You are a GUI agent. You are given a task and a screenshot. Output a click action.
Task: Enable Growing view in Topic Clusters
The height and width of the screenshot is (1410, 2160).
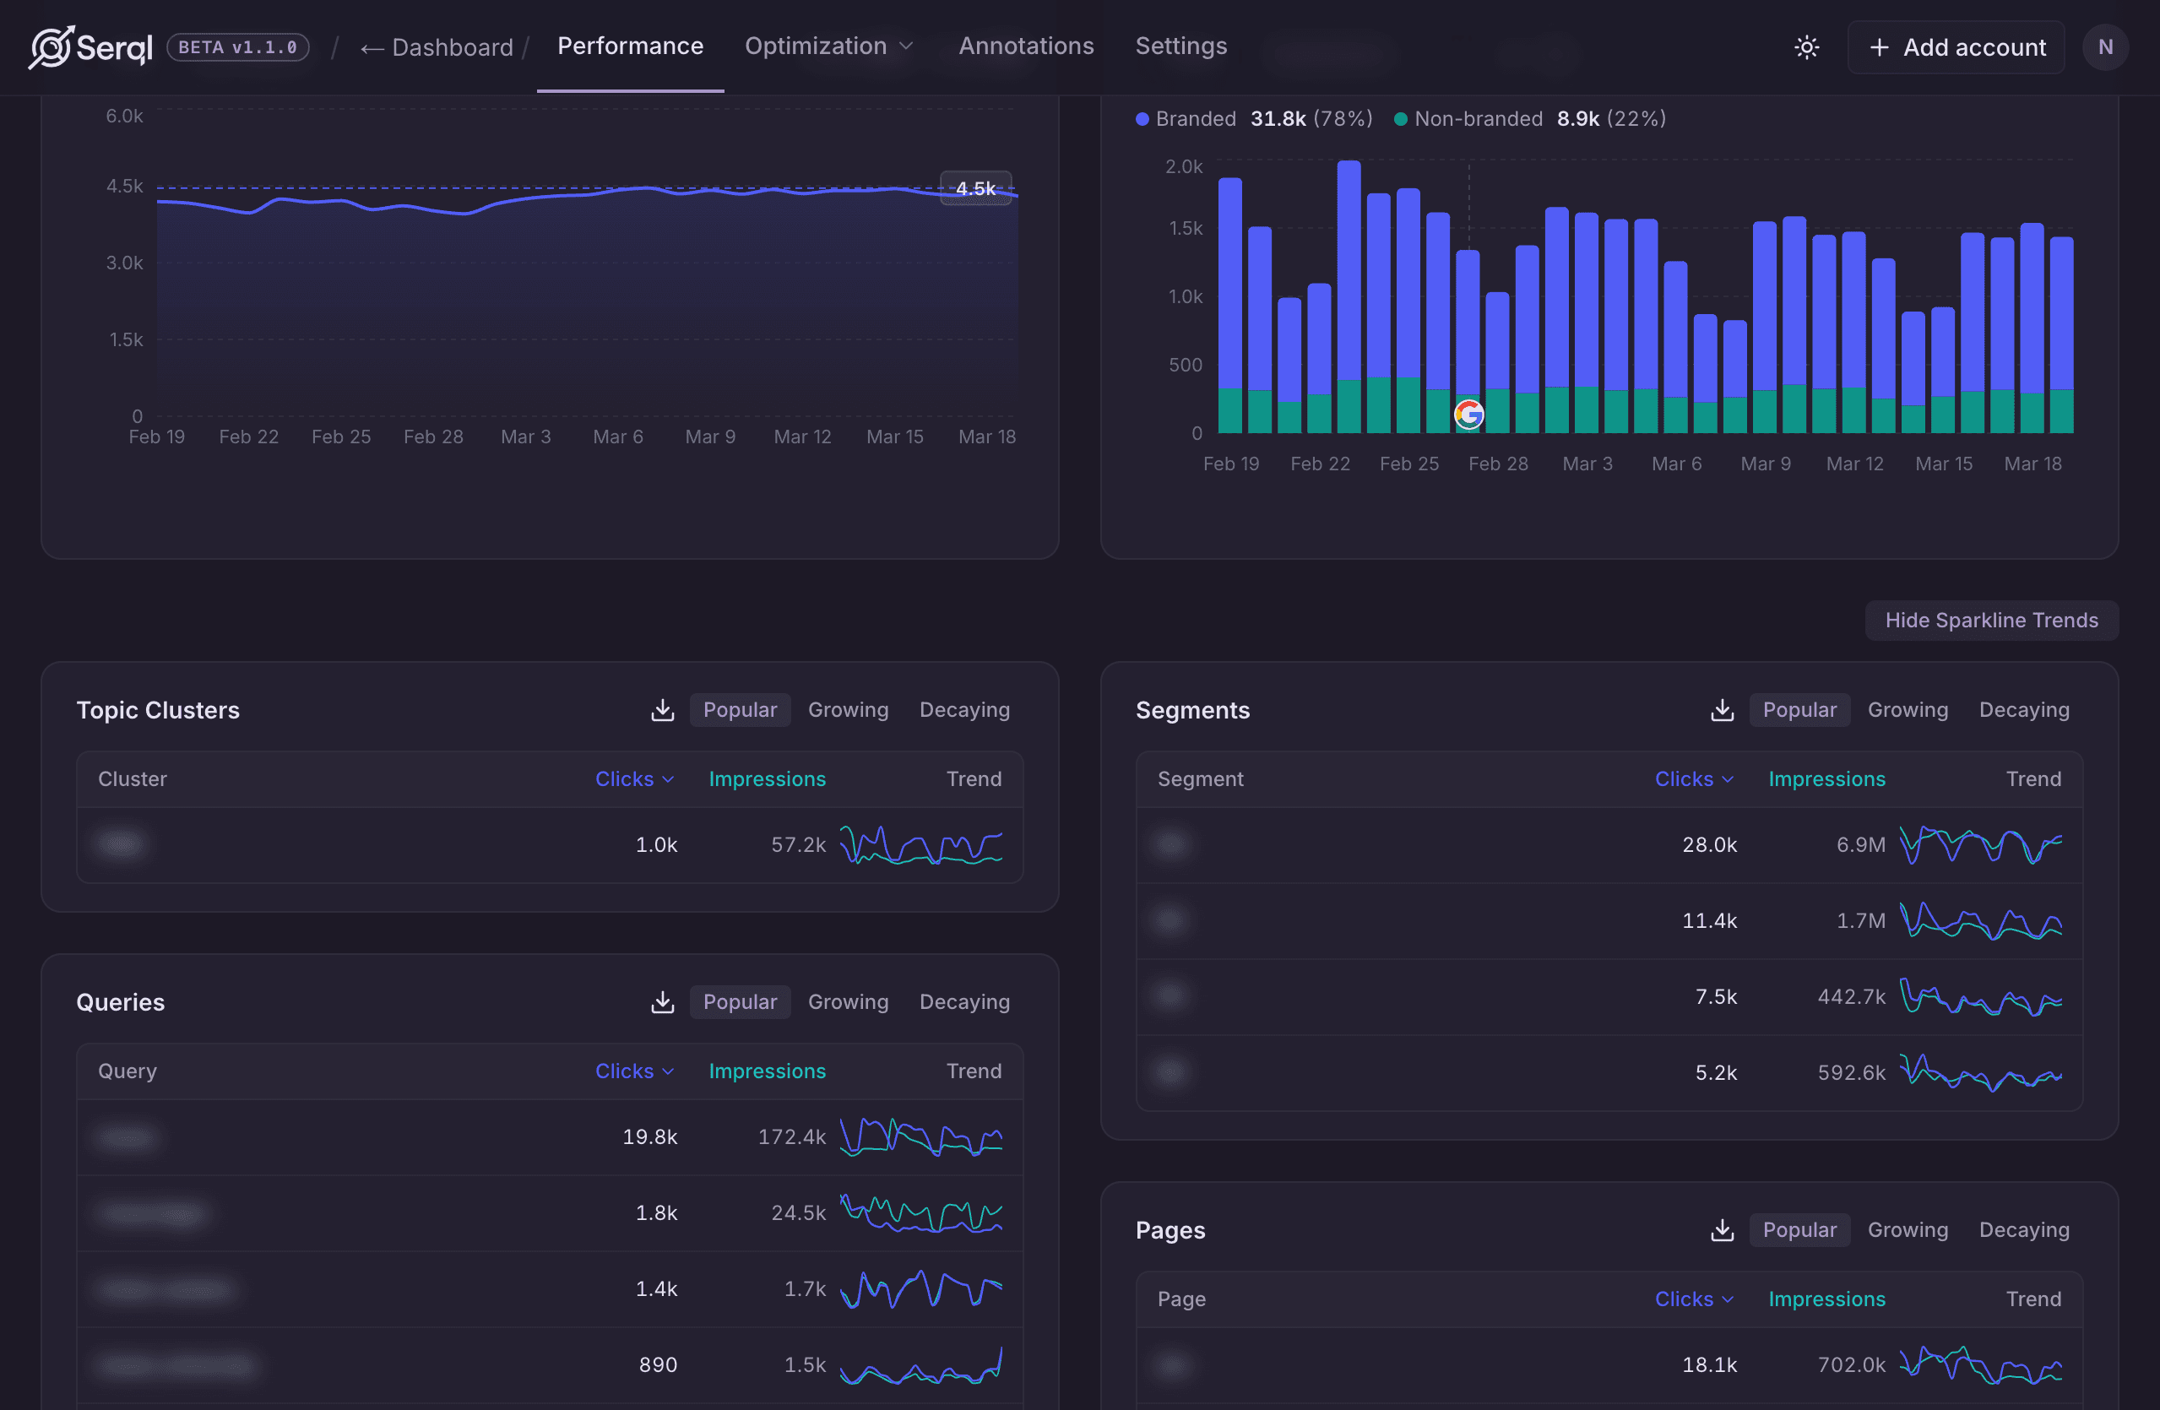pyautogui.click(x=848, y=710)
